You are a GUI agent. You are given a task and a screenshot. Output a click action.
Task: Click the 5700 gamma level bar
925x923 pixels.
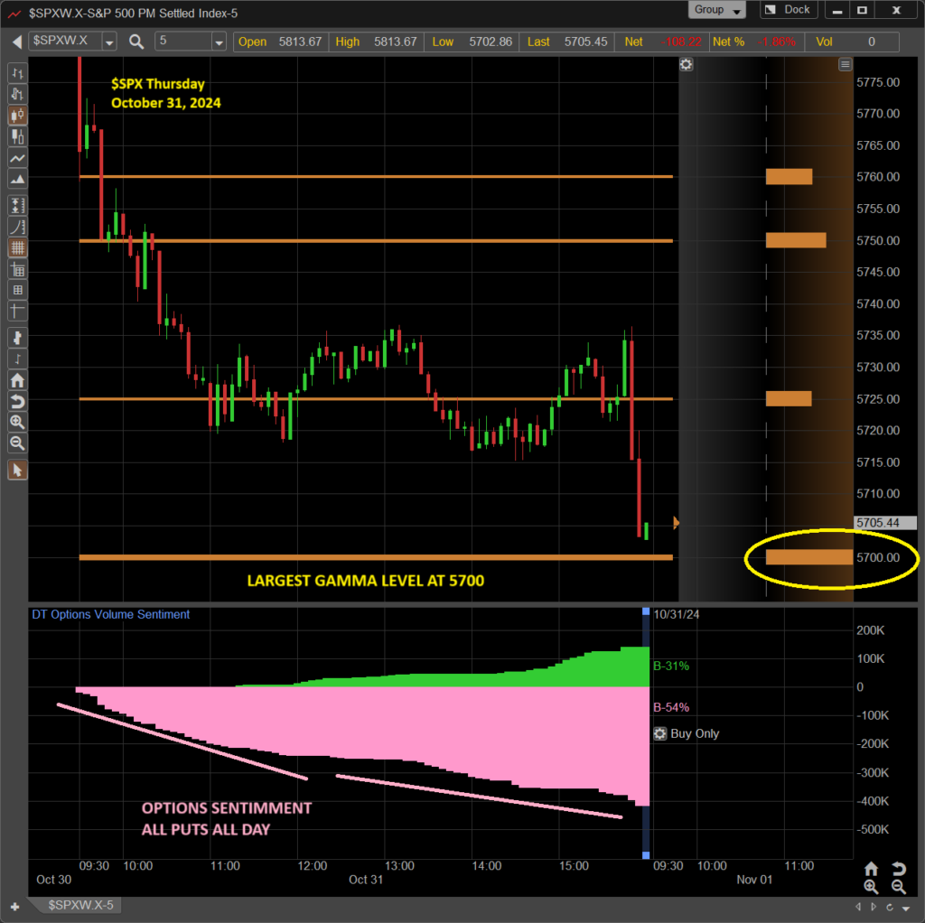(808, 557)
